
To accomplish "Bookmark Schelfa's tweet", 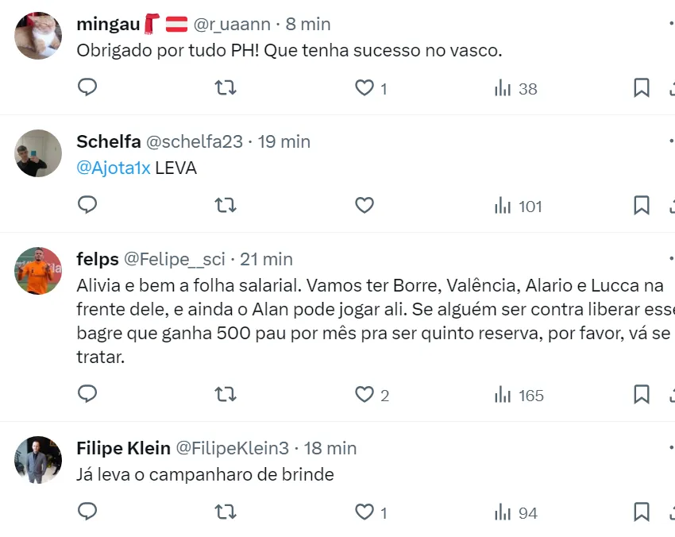I will pos(641,205).
